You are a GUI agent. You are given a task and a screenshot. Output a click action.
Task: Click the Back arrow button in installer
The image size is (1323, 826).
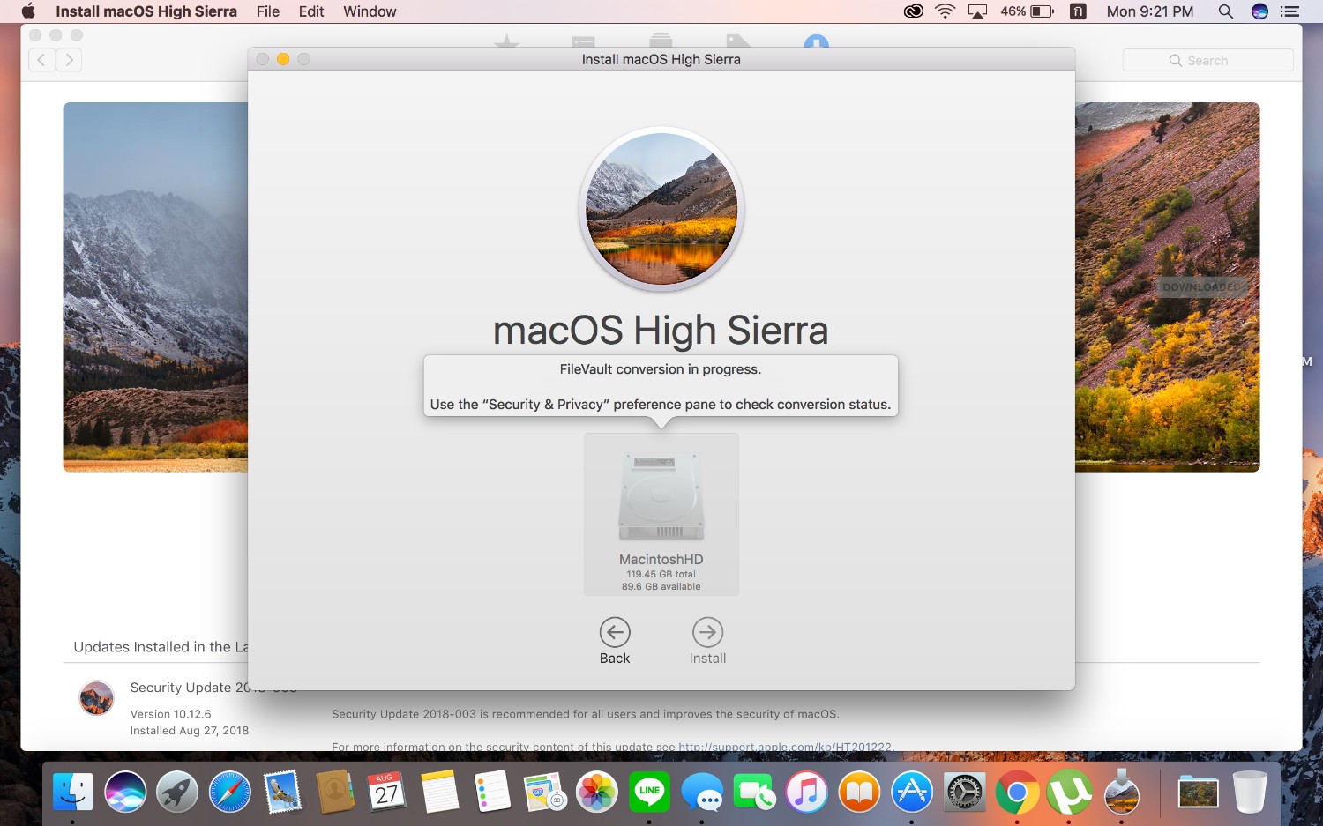615,632
